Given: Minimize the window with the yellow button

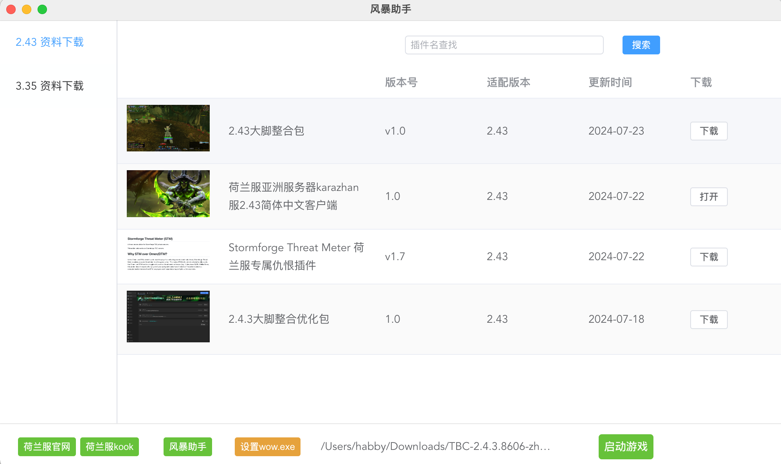Looking at the screenshot, I should 27,9.
